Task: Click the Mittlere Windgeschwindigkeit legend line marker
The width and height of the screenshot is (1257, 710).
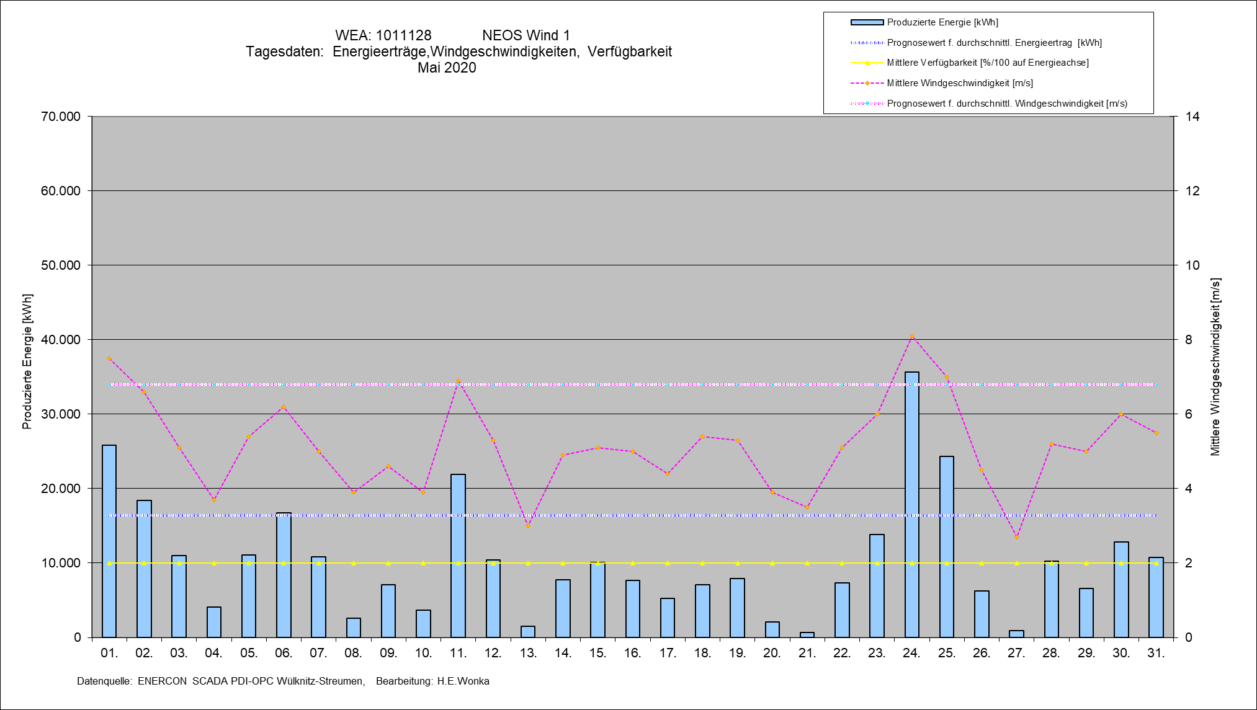Action: pos(867,83)
